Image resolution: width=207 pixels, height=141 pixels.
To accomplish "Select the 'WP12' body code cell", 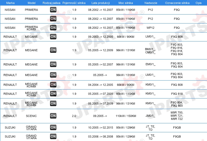I will (x=150, y=28).
